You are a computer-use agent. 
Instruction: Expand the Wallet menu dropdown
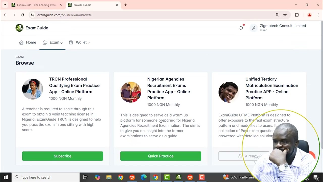(79, 42)
